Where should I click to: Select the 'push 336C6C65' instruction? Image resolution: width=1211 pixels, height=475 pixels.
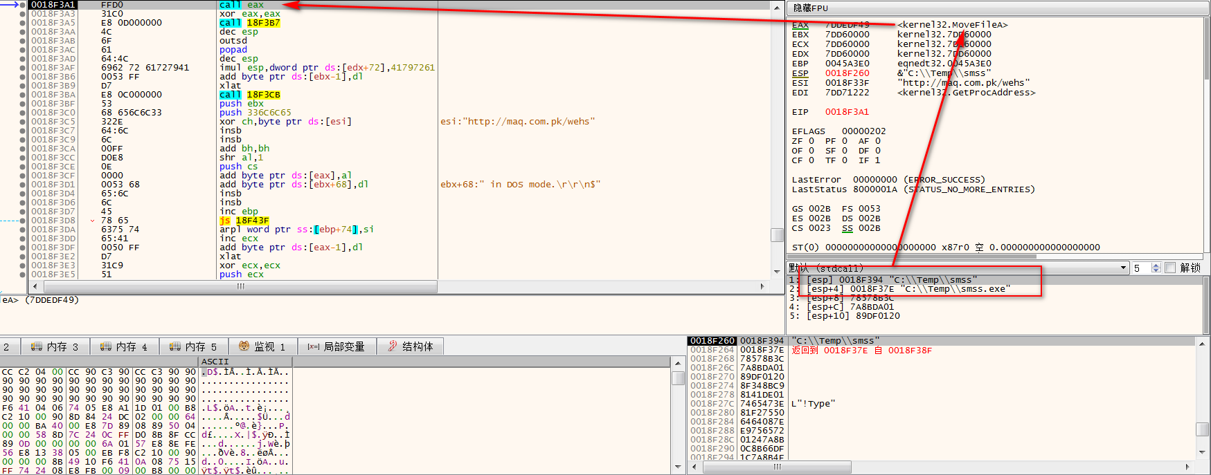pos(255,113)
